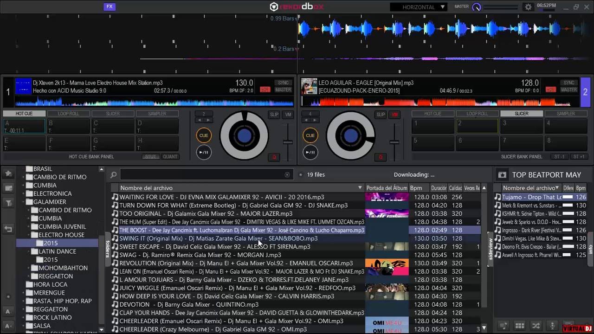Open the info vertical tab
Screen dimensions: 594x334
pos(591,249)
